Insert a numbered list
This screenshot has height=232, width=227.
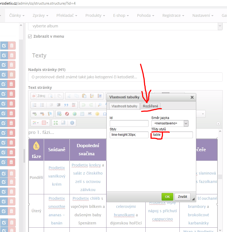click(35, 105)
